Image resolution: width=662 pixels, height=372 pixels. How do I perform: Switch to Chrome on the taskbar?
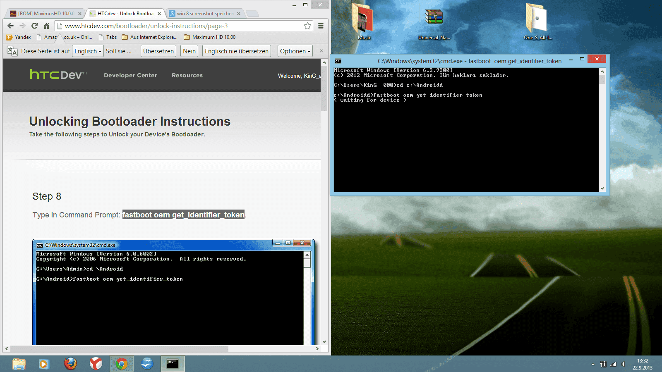[x=122, y=364]
